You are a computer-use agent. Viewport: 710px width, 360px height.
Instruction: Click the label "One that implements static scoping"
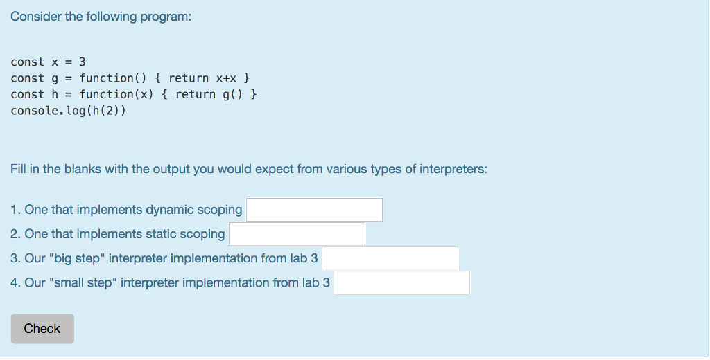click(124, 234)
